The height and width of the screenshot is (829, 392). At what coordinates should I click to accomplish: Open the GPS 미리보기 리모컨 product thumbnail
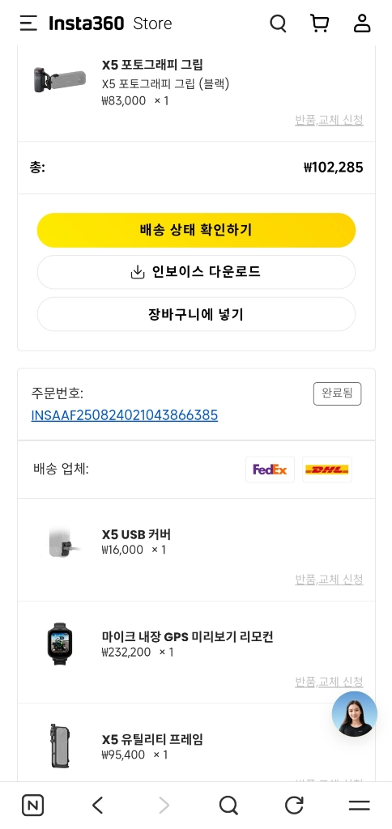pos(60,644)
